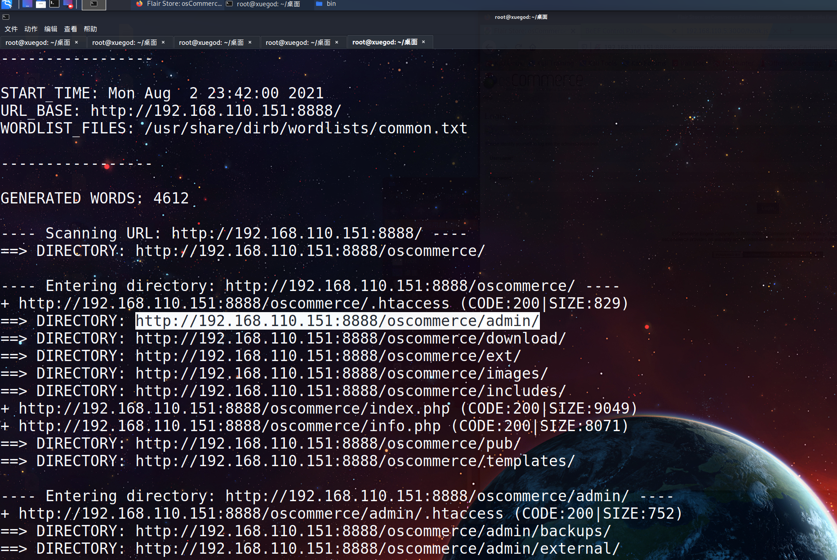This screenshot has width=837, height=560.
Task: Click the oscommerce/includes/ directory URL
Action: pos(351,391)
